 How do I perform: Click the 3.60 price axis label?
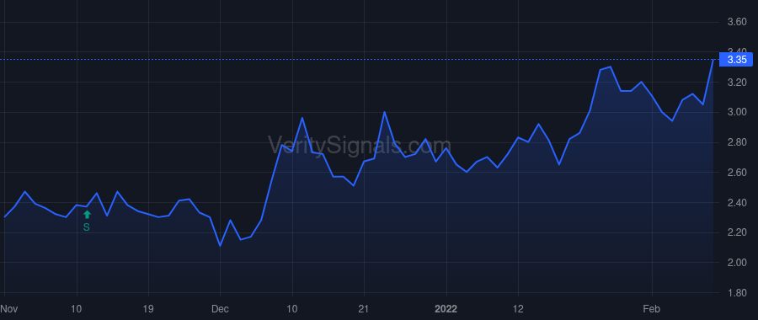[737, 22]
